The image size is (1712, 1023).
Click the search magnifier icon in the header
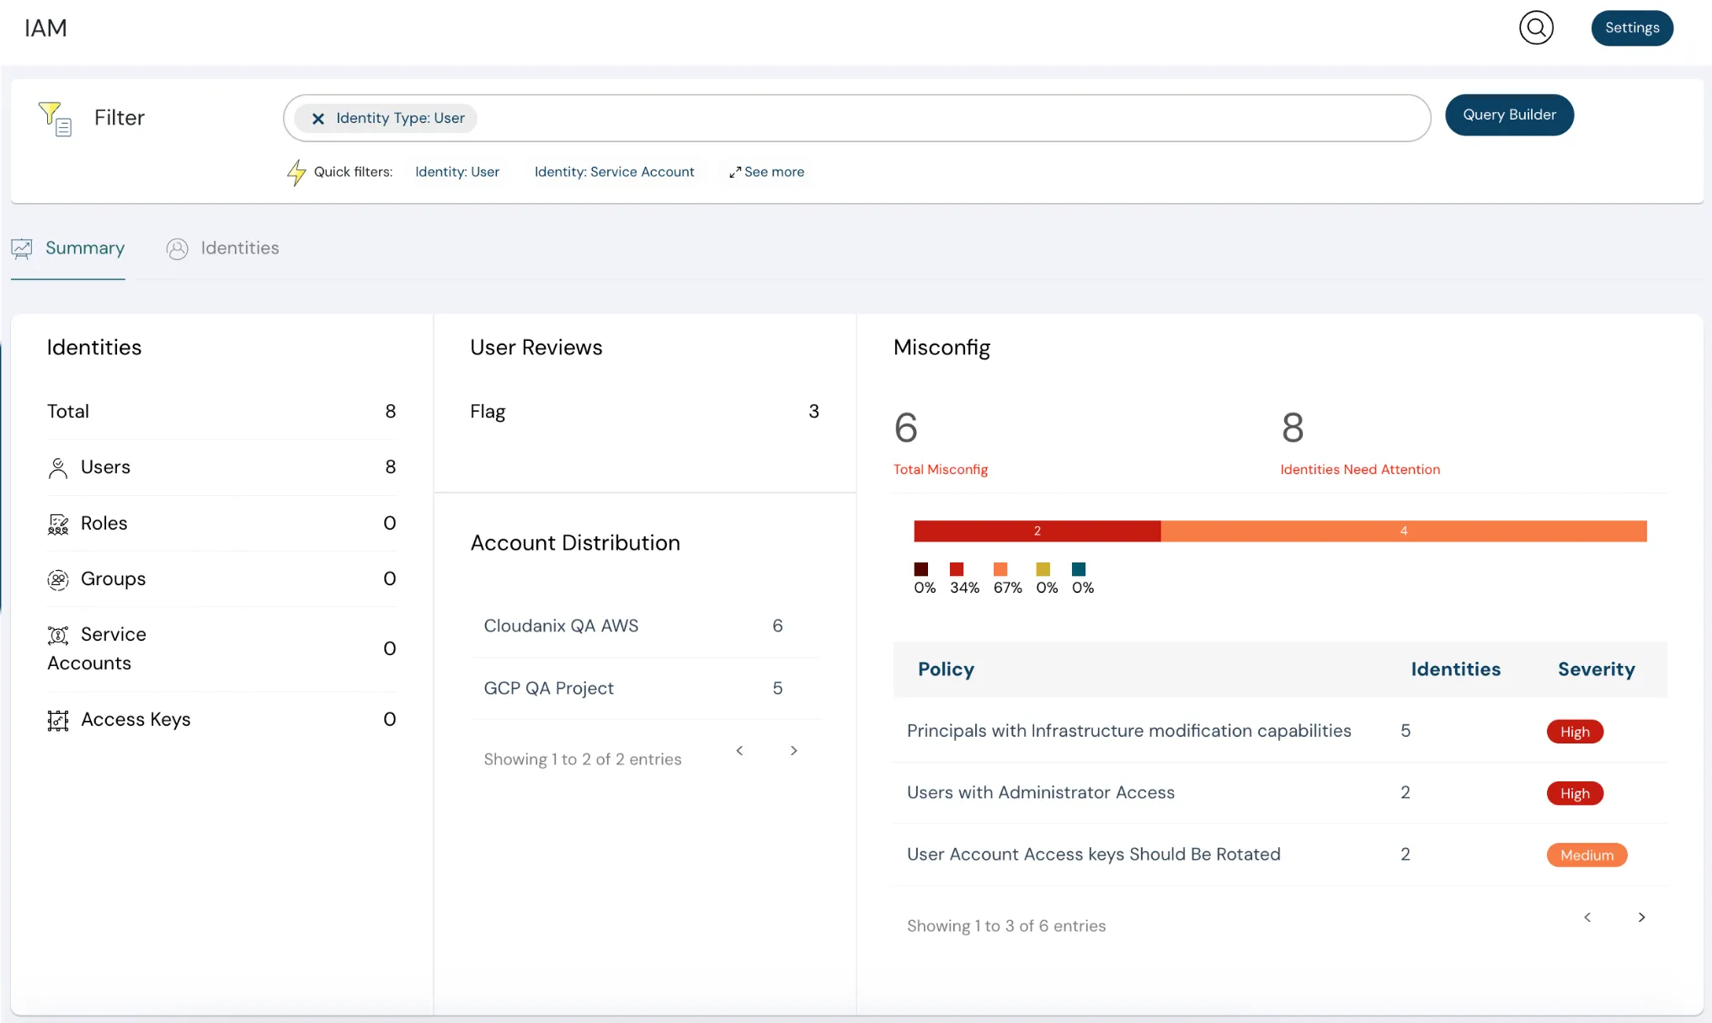coord(1536,28)
